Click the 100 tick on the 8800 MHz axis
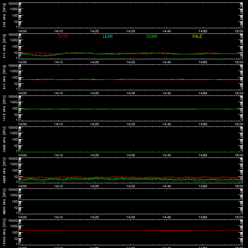 click(x=15, y=201)
